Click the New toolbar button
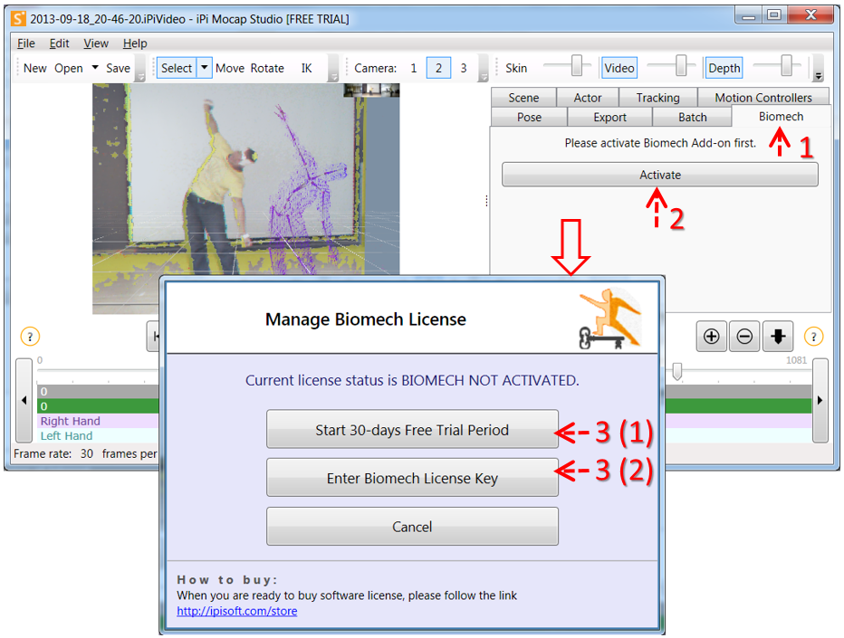This screenshot has height=638, width=844. pos(35,68)
